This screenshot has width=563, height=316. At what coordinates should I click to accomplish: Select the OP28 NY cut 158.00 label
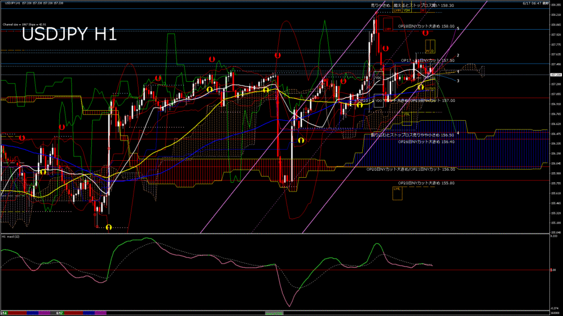coord(426,26)
